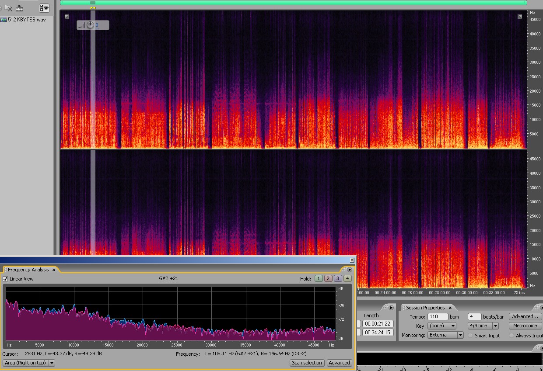The height and width of the screenshot is (371, 543).
Task: Open the Area (Right on top) display dropdown
Action: (x=29, y=363)
